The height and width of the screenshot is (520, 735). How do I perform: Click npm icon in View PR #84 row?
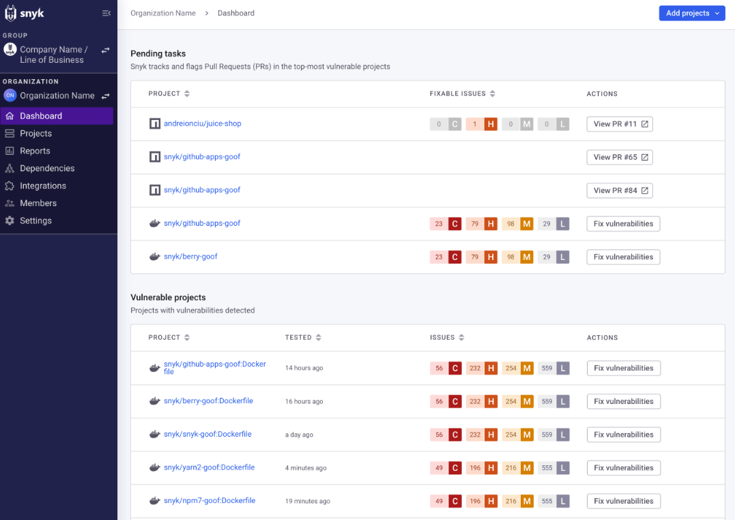tap(155, 190)
